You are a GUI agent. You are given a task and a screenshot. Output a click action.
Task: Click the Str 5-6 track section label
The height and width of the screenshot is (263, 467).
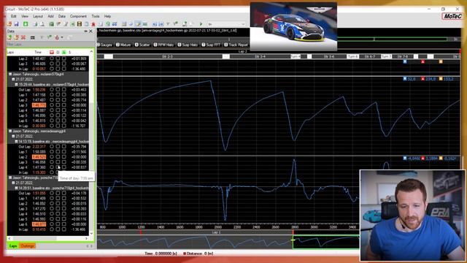coord(329,56)
